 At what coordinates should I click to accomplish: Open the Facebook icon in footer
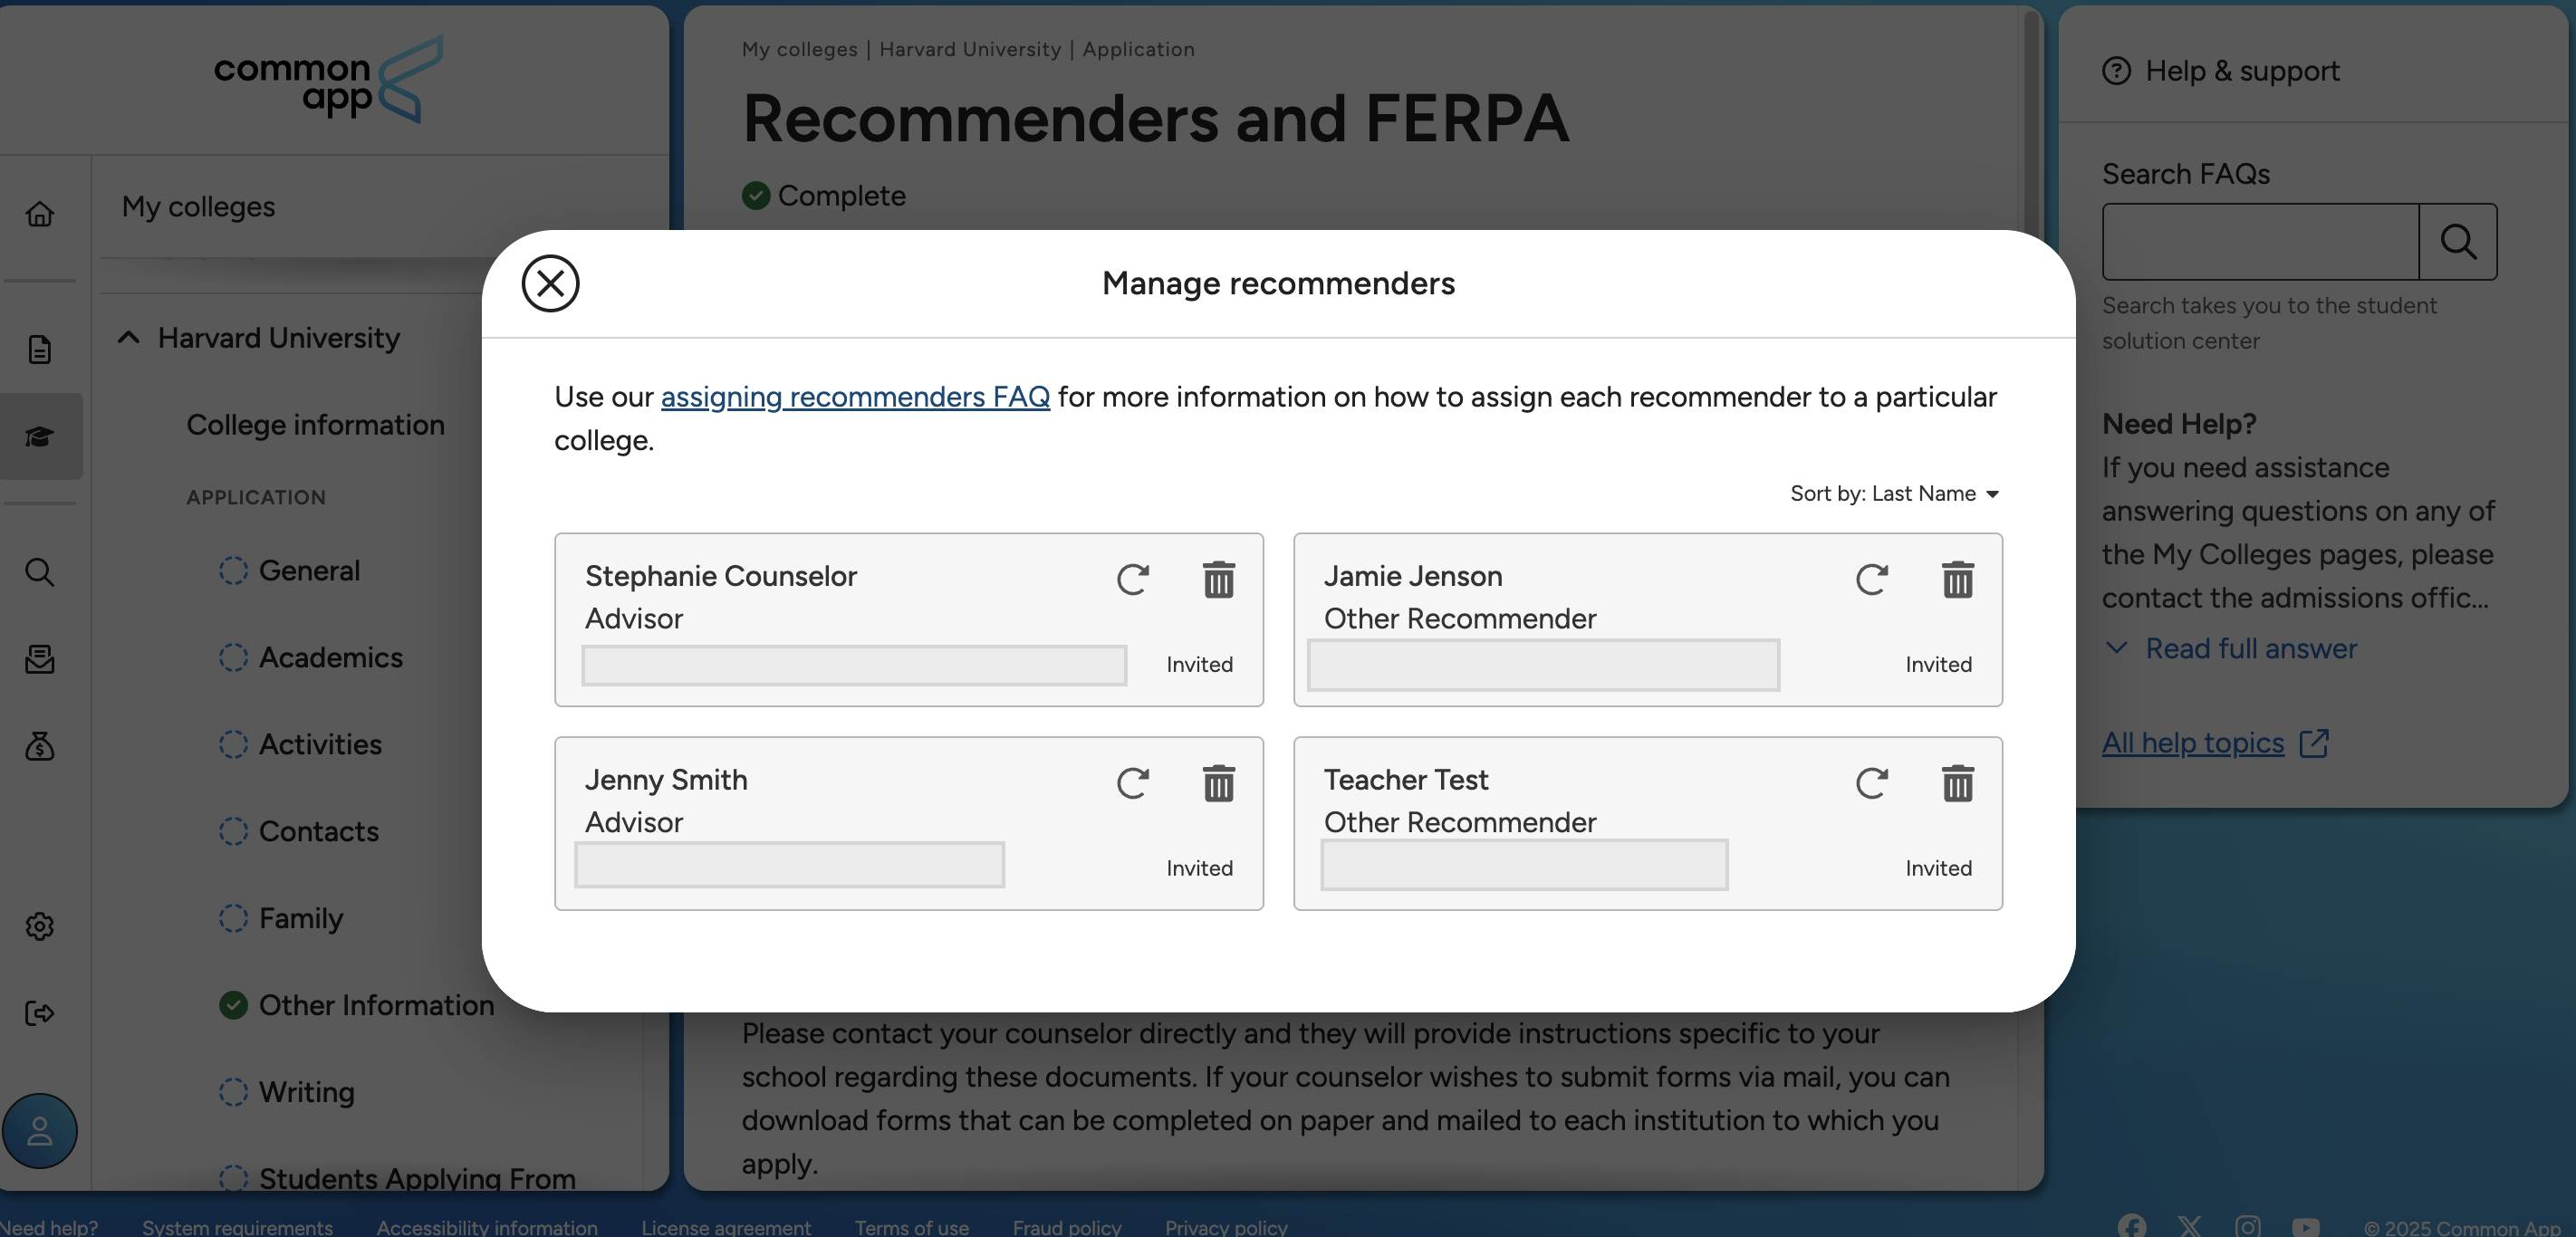[x=2131, y=1226]
